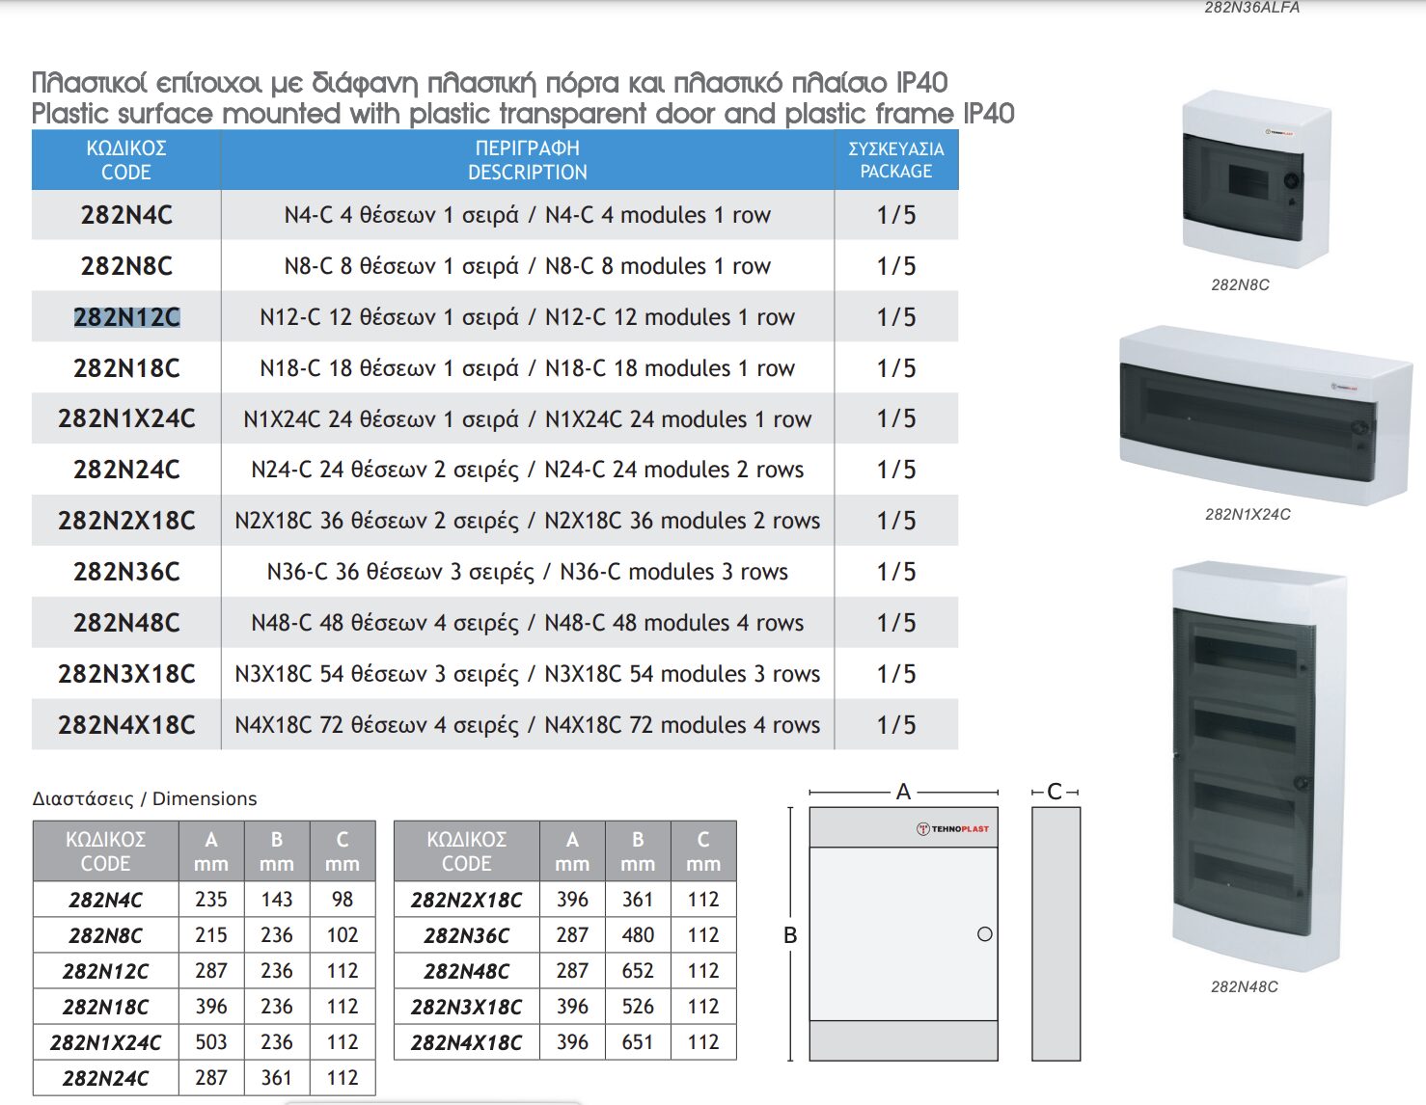Click the B dimension label beside the diagram
Screen dimensions: 1426x1105
coord(790,935)
